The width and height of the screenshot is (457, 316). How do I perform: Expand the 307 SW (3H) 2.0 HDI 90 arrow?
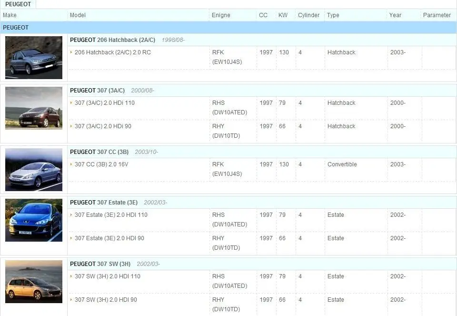point(71,300)
